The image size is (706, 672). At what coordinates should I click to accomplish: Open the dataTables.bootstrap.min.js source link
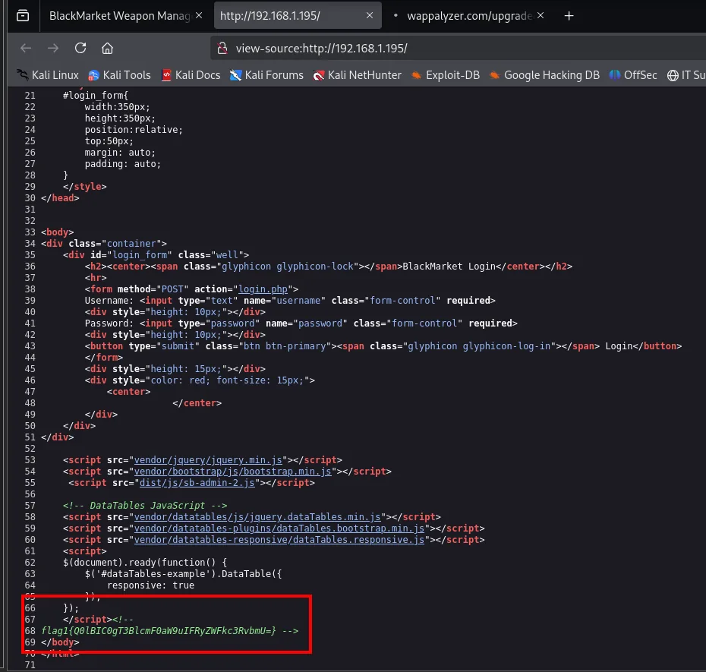pyautogui.click(x=279, y=528)
